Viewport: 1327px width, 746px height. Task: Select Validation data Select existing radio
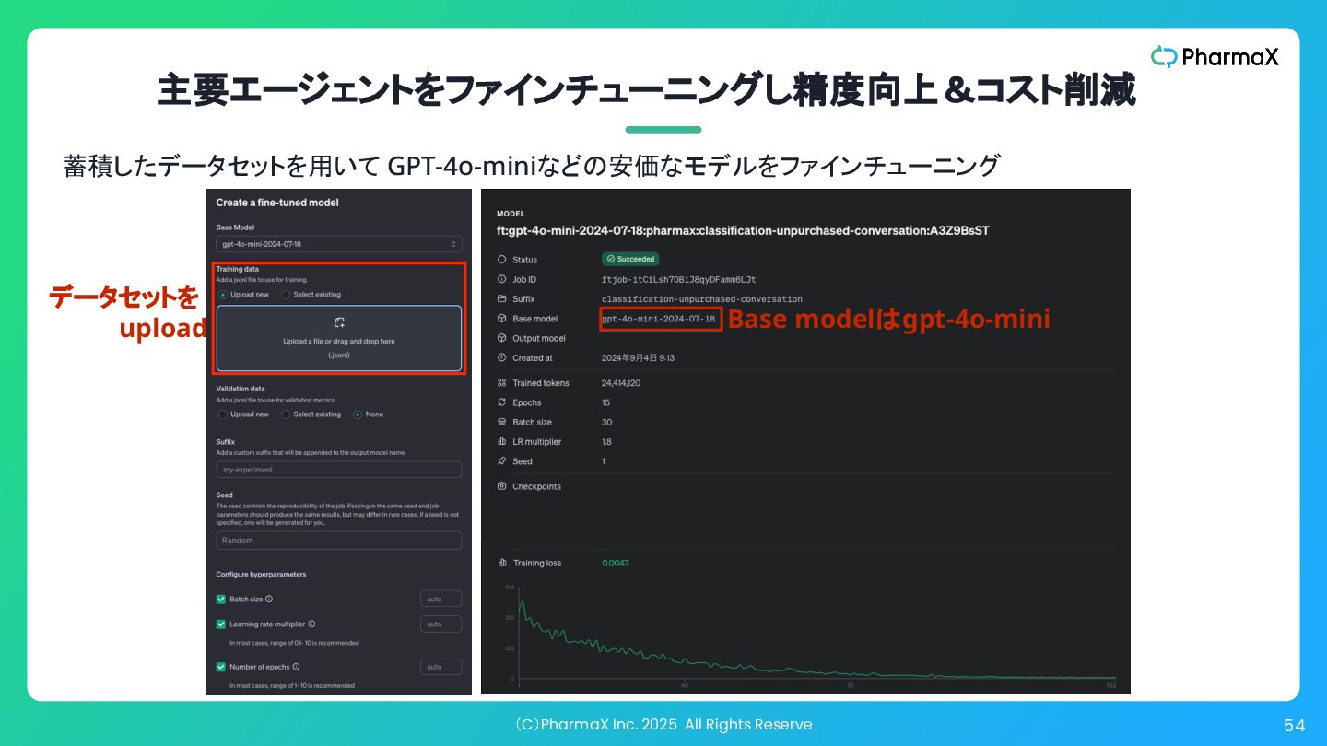[x=286, y=414]
